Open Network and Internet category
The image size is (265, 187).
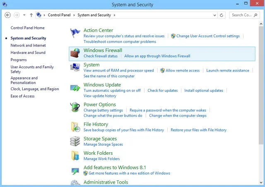click(x=28, y=46)
